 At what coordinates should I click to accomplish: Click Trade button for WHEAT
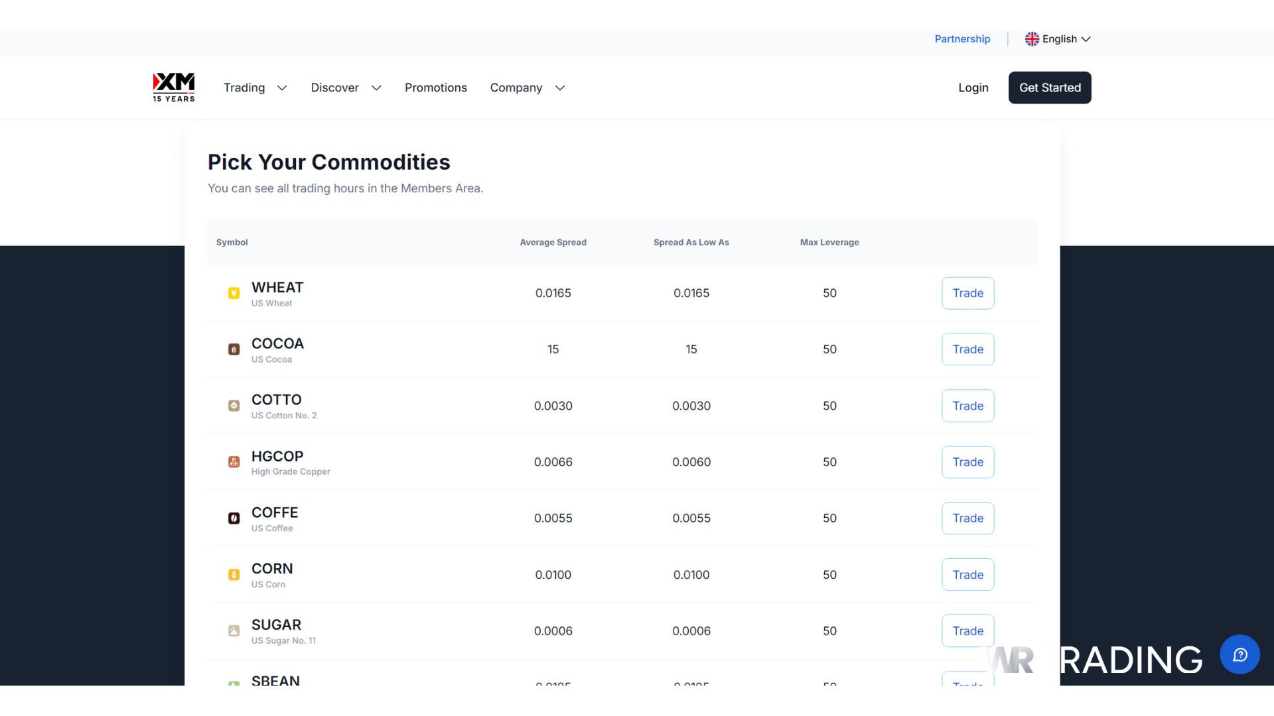tap(968, 293)
